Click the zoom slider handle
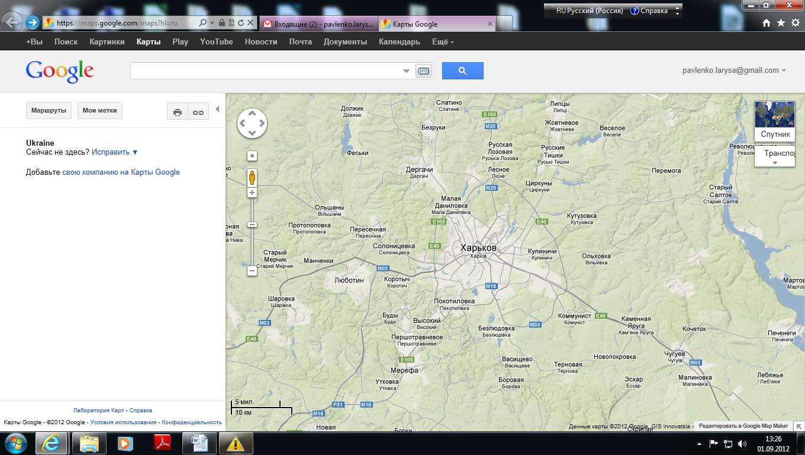 coord(252,225)
